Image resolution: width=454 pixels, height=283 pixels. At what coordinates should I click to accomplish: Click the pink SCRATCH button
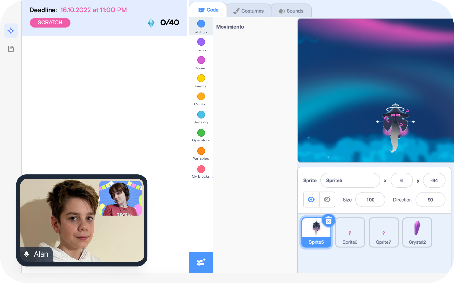[50, 23]
